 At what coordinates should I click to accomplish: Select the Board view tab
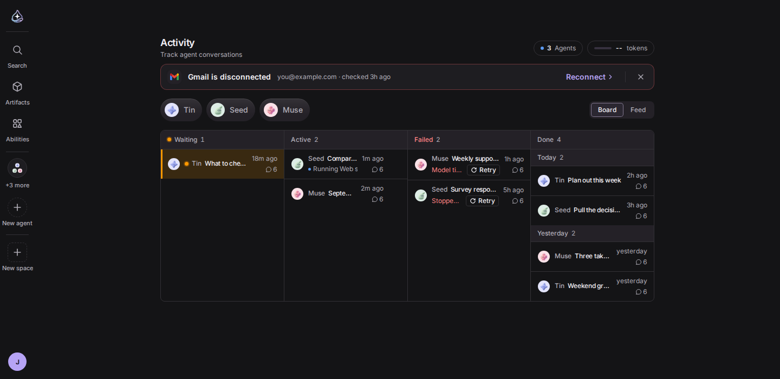[x=607, y=110]
